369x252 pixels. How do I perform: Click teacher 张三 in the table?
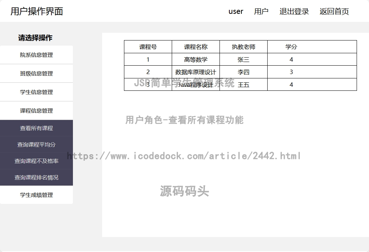tap(244, 59)
